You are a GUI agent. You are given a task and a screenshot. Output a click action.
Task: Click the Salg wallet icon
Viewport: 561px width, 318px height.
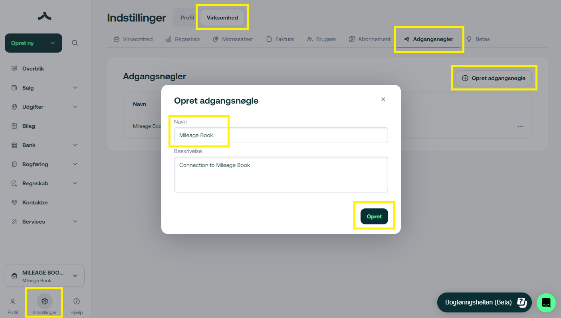tap(14, 88)
